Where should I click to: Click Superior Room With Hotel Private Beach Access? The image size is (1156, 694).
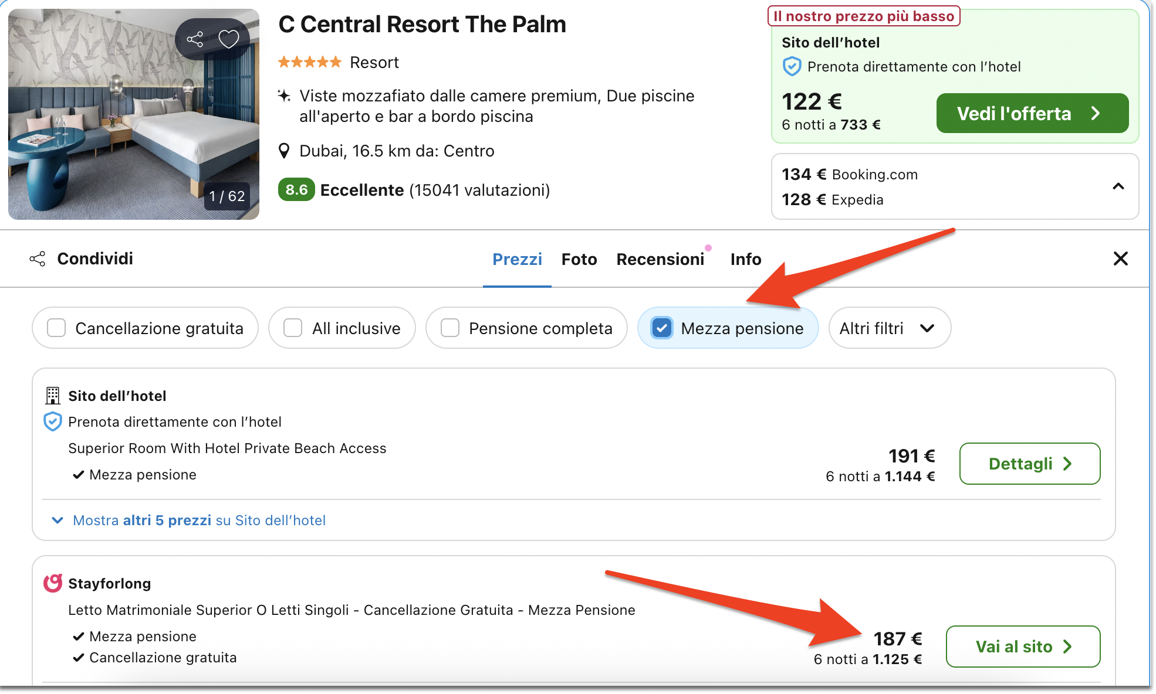[x=227, y=448]
